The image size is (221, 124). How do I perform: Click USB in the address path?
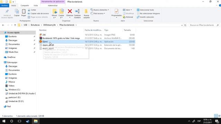(x=25, y=25)
